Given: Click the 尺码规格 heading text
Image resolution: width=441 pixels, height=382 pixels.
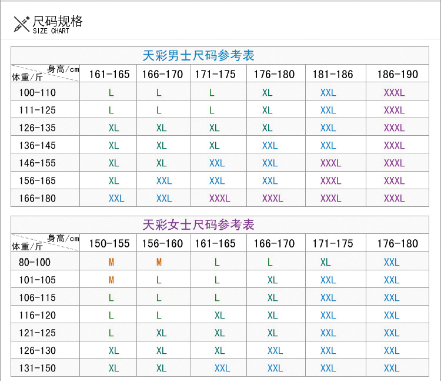Looking at the screenshot, I should click(x=58, y=21).
